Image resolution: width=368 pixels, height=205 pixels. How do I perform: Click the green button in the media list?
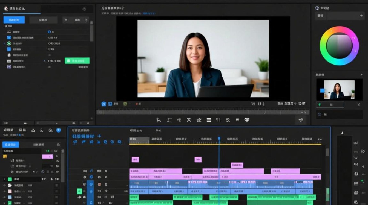click(x=77, y=61)
